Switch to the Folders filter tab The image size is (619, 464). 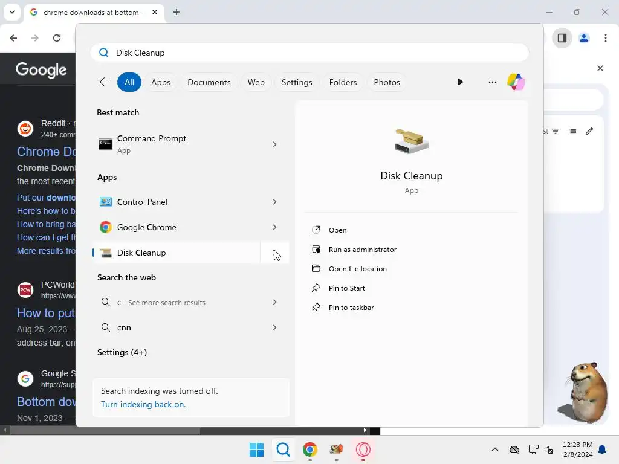coord(343,82)
